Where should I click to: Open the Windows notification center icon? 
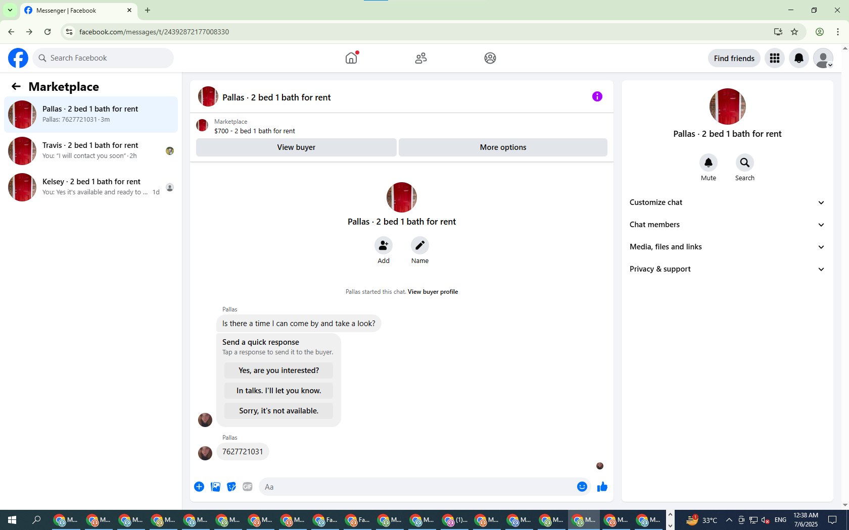point(832,520)
